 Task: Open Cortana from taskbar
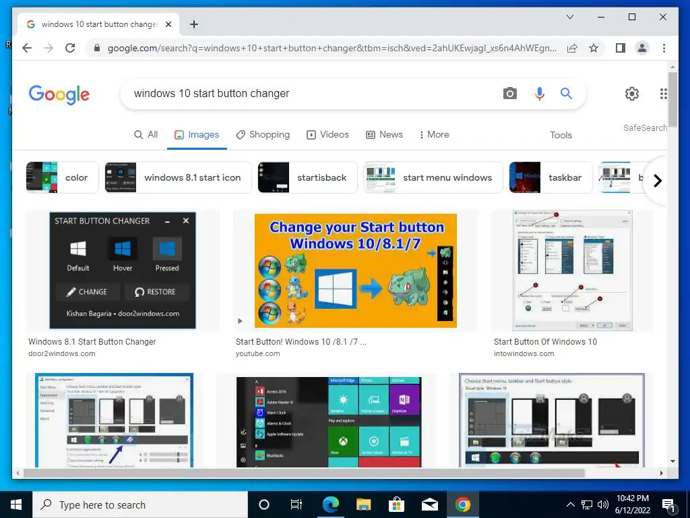coord(263,505)
